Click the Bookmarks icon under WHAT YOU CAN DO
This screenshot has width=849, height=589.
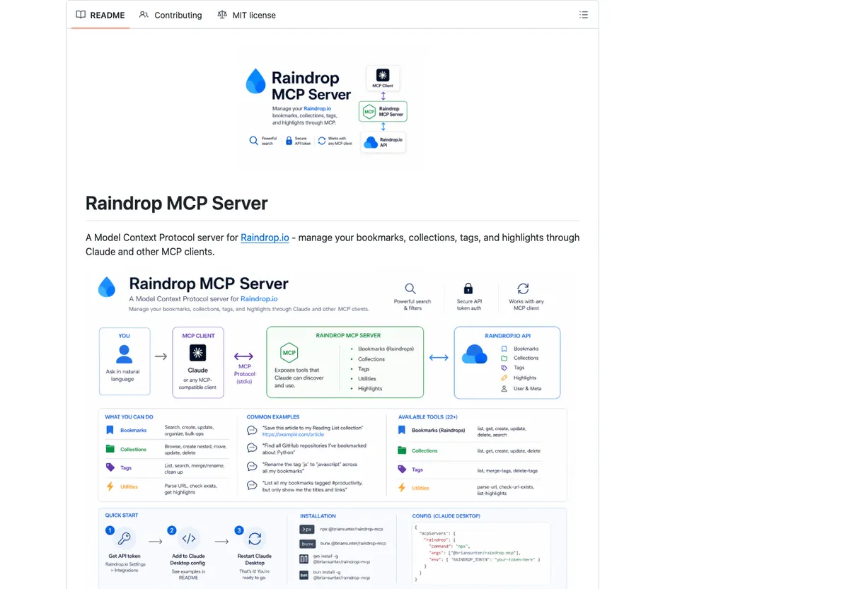coord(110,430)
